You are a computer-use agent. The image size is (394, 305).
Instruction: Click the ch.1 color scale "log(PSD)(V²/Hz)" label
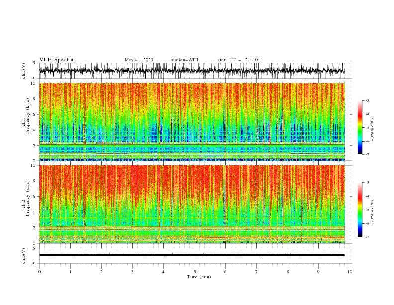[372, 130]
